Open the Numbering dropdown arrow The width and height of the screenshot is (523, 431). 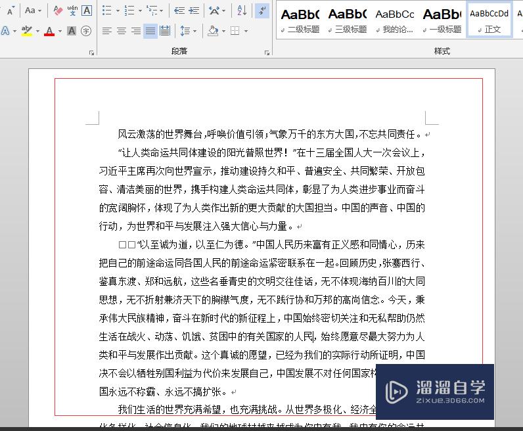[x=140, y=11]
